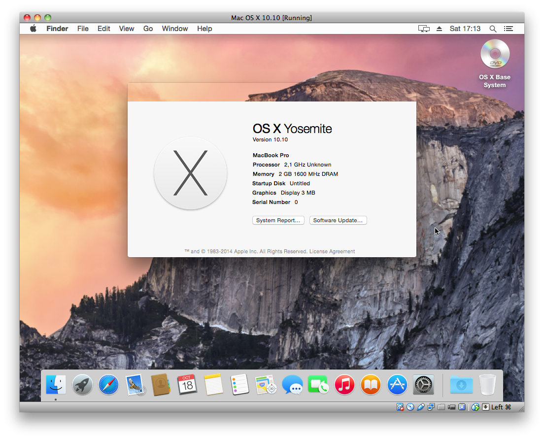Open Trash in the Dock
Screen dimensions: 544x439
(x=487, y=384)
